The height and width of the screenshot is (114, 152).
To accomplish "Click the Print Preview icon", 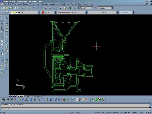I will tap(18, 8).
